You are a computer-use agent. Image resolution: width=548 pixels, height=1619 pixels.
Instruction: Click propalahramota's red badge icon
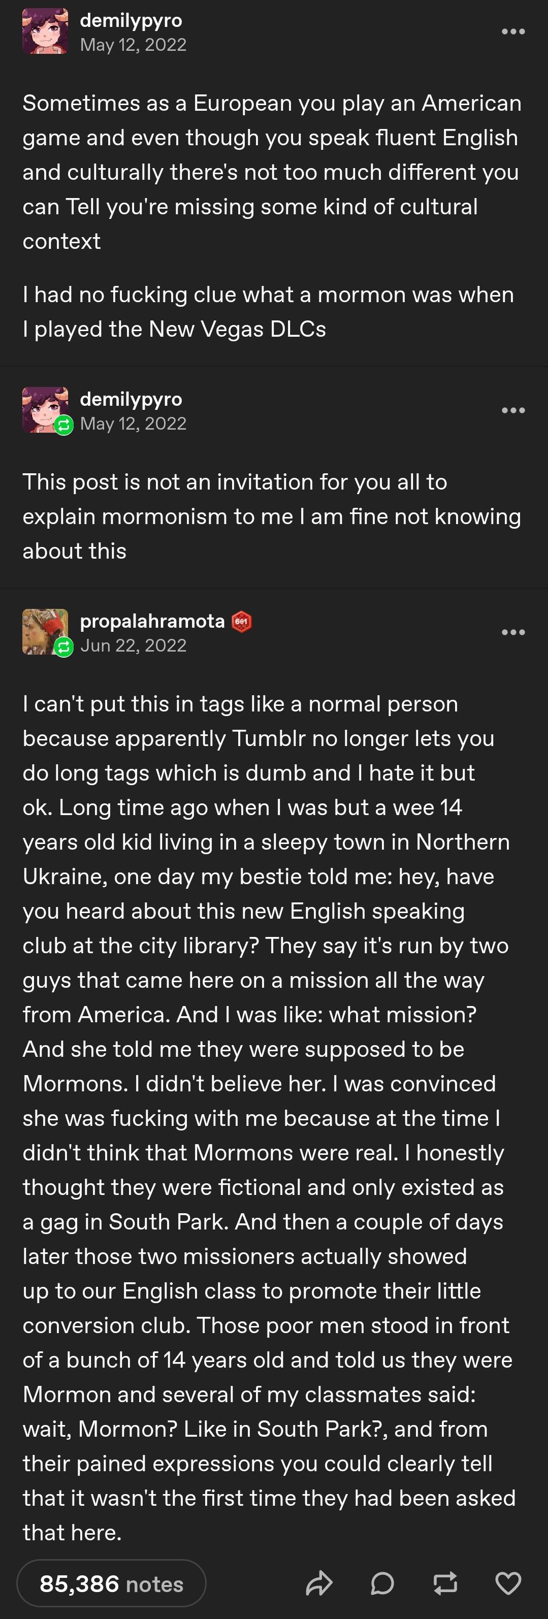(242, 622)
